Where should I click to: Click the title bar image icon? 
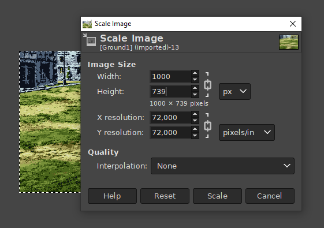click(87, 24)
